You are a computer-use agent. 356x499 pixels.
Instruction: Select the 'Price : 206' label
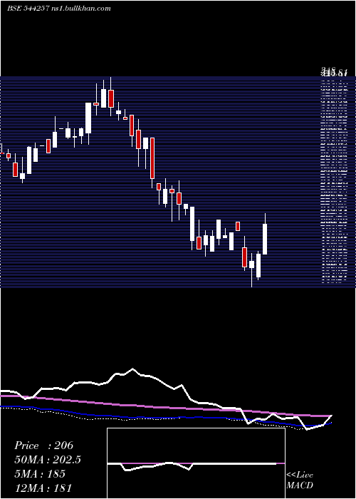point(44,446)
